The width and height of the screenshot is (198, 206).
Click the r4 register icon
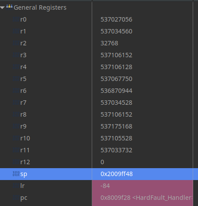coord(16,67)
